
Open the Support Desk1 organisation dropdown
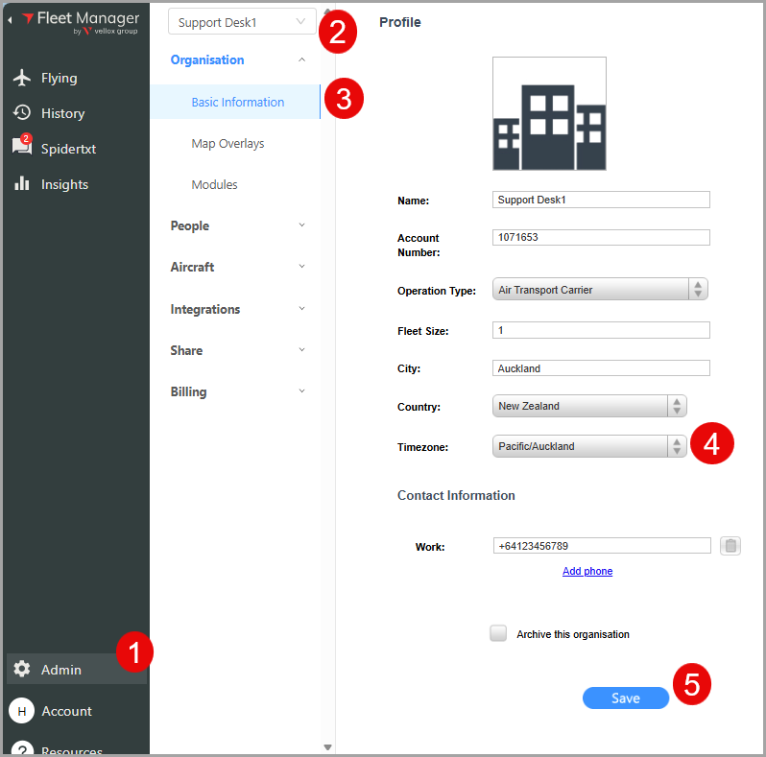242,22
